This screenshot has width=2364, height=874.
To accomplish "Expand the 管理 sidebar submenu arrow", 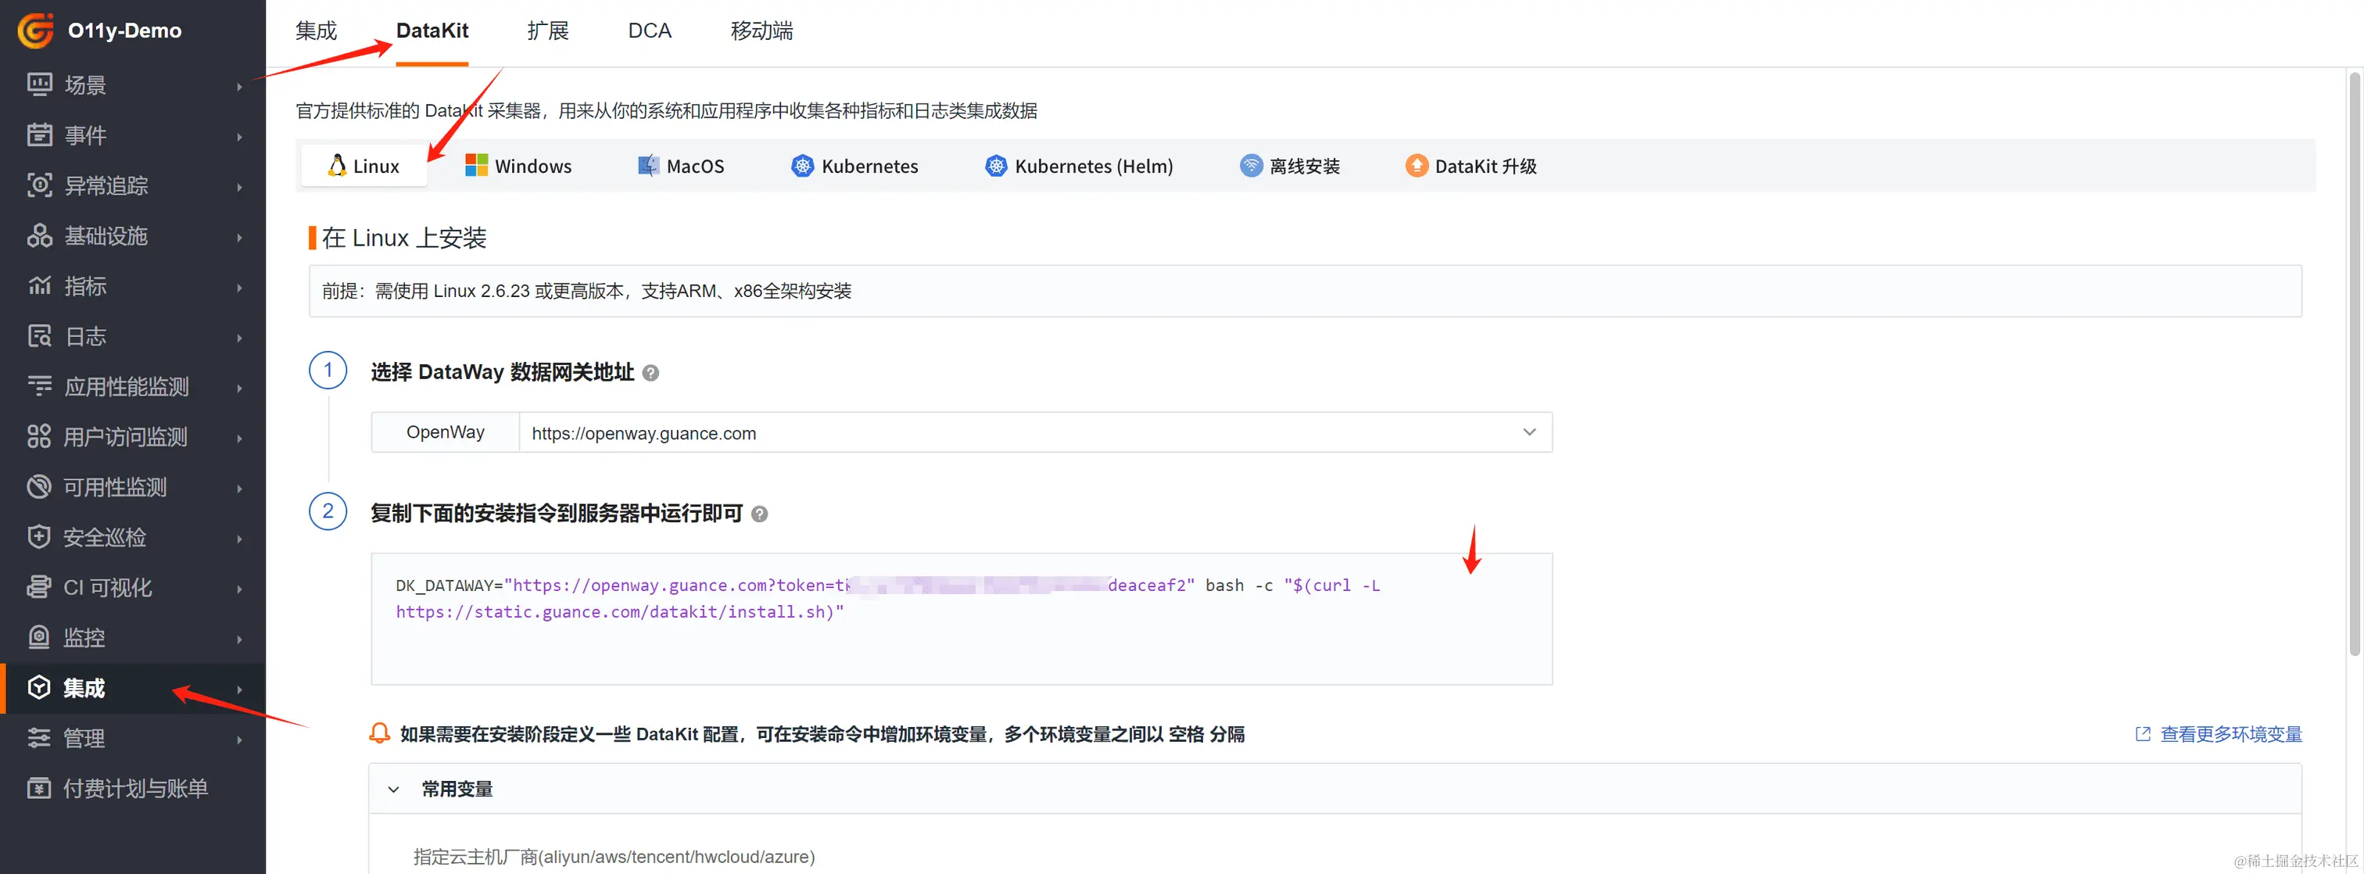I will 239,739.
